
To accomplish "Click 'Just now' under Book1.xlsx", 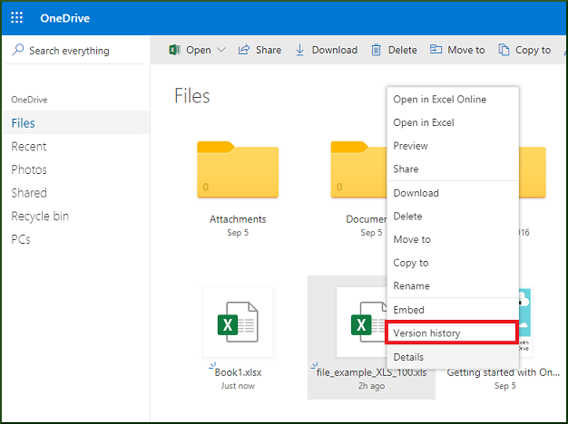I will tap(238, 386).
